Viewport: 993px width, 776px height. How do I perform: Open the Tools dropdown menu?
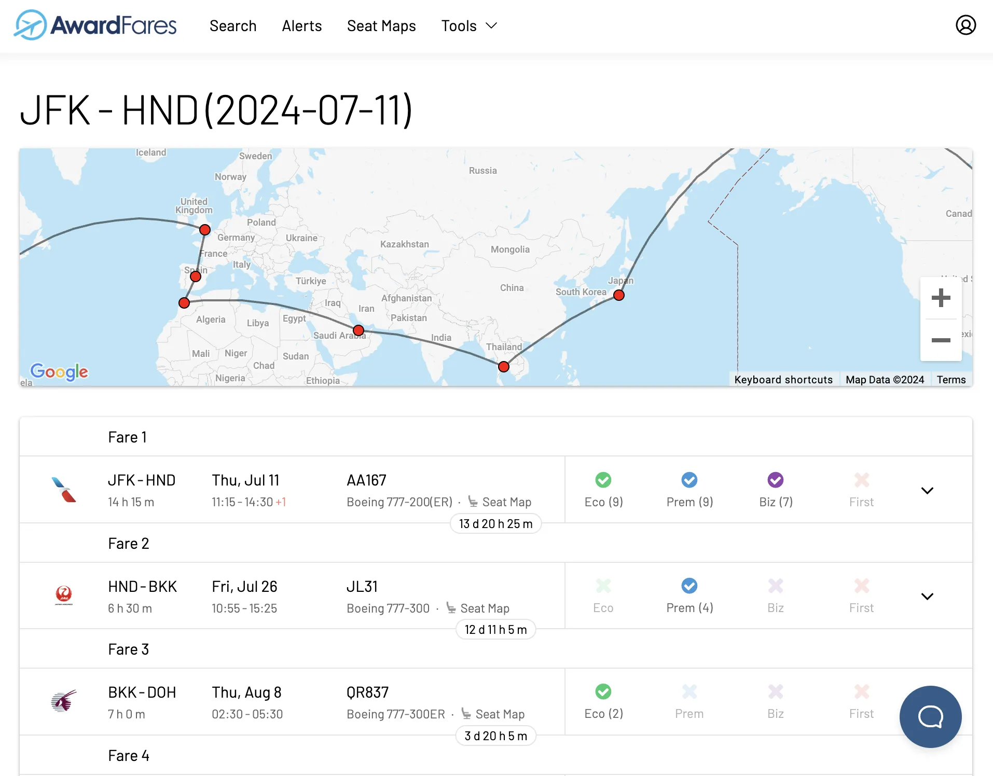(469, 26)
